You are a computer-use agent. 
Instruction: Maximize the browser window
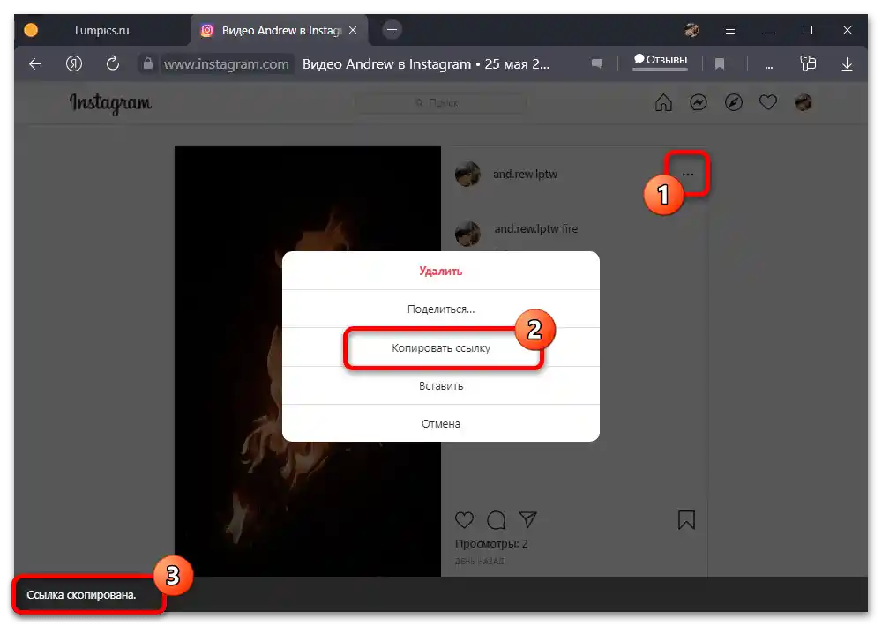808,30
